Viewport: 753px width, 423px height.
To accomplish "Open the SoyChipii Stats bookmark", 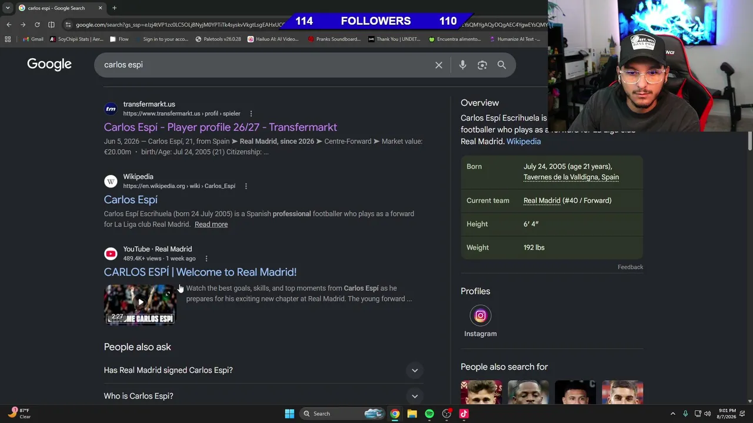I will 76,39.
